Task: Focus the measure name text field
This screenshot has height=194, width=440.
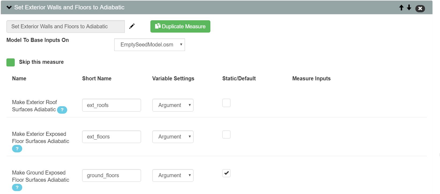Action: coord(66,26)
